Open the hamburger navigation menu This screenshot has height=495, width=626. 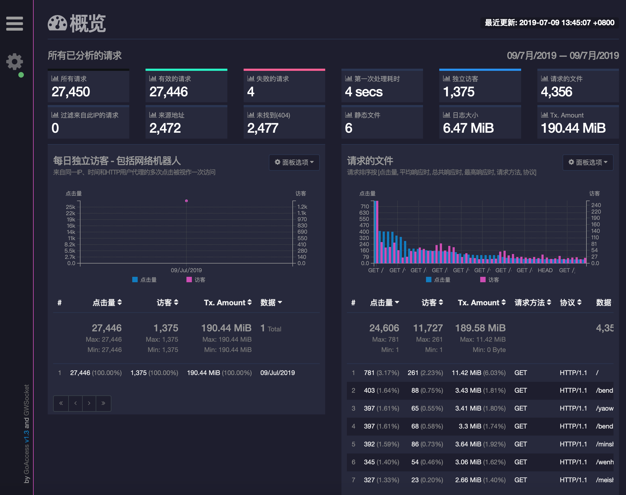14,24
